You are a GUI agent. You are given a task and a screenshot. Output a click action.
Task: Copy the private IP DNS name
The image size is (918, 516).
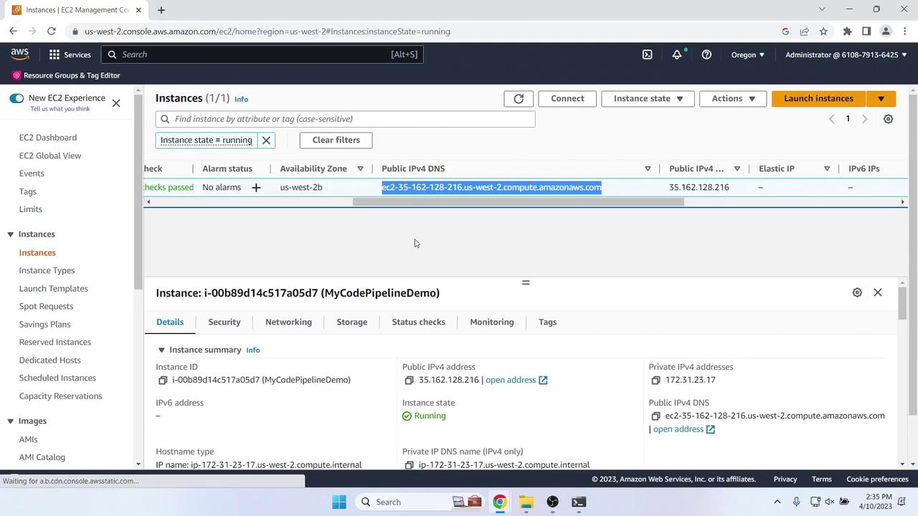pyautogui.click(x=409, y=465)
